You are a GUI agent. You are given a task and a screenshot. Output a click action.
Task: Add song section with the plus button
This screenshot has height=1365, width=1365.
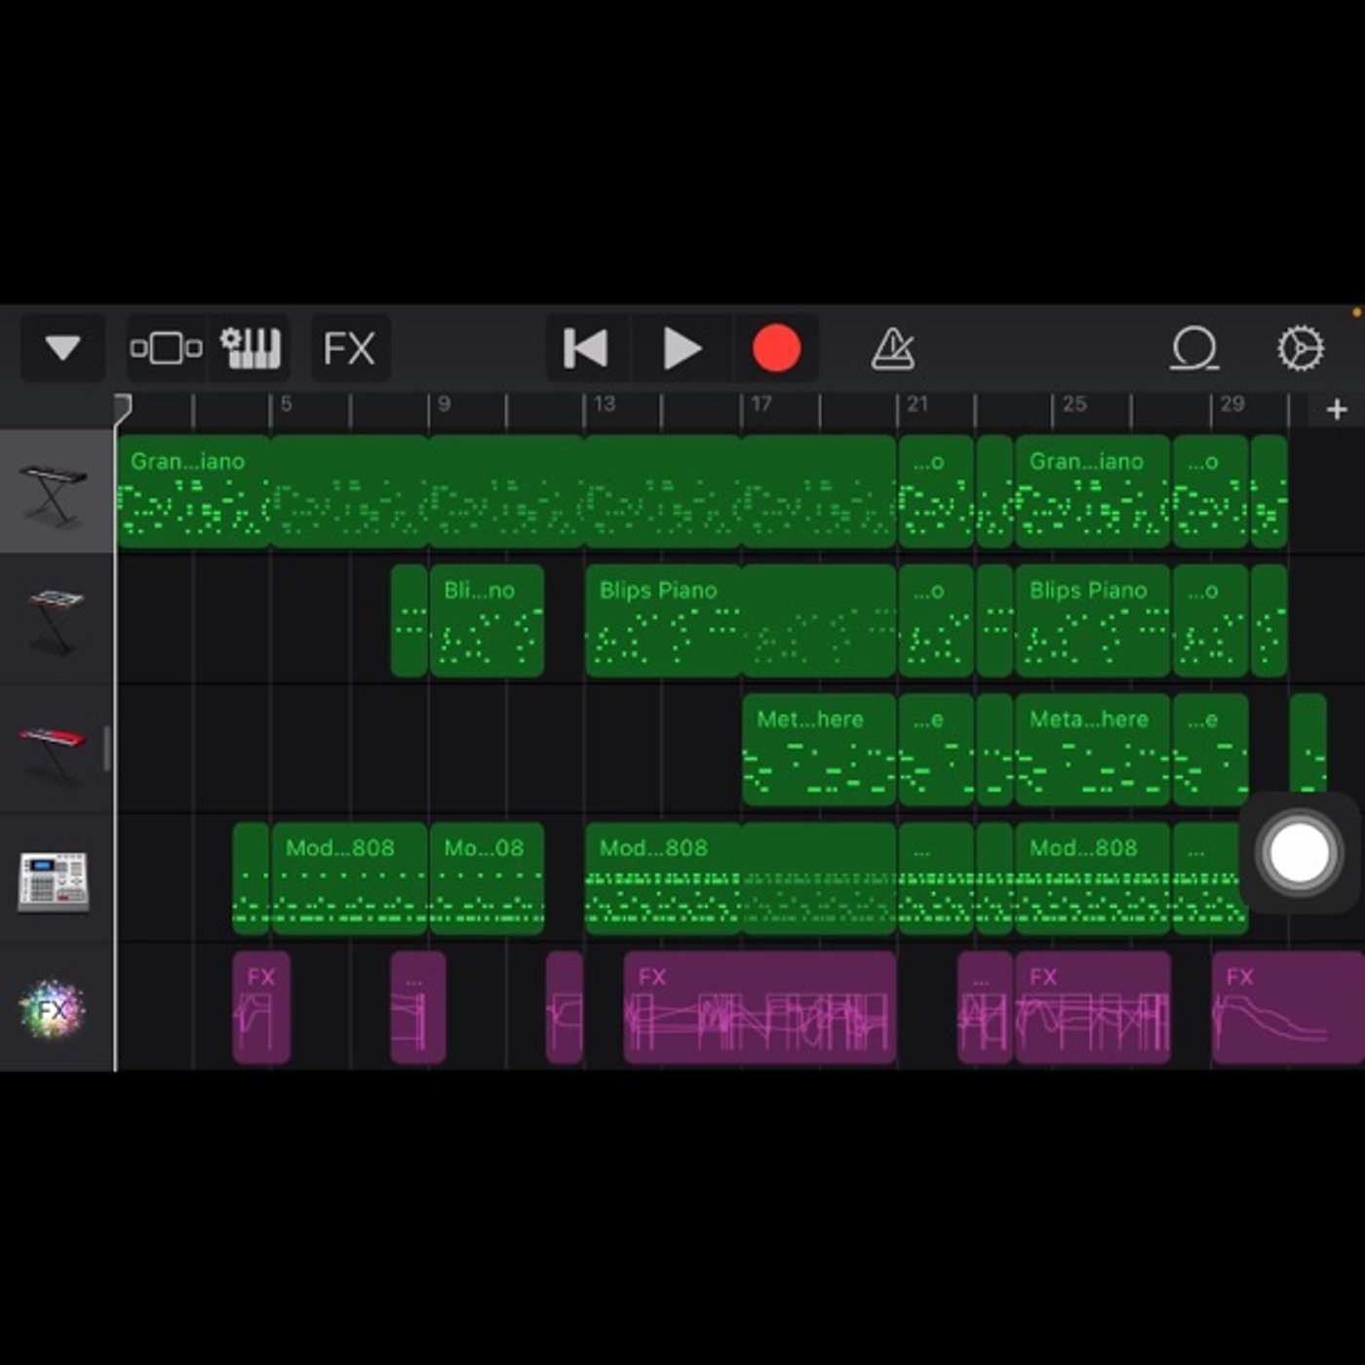(1337, 409)
